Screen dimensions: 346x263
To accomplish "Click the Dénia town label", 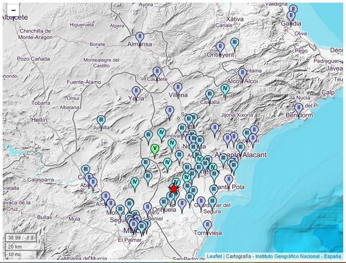I will coord(336,50).
